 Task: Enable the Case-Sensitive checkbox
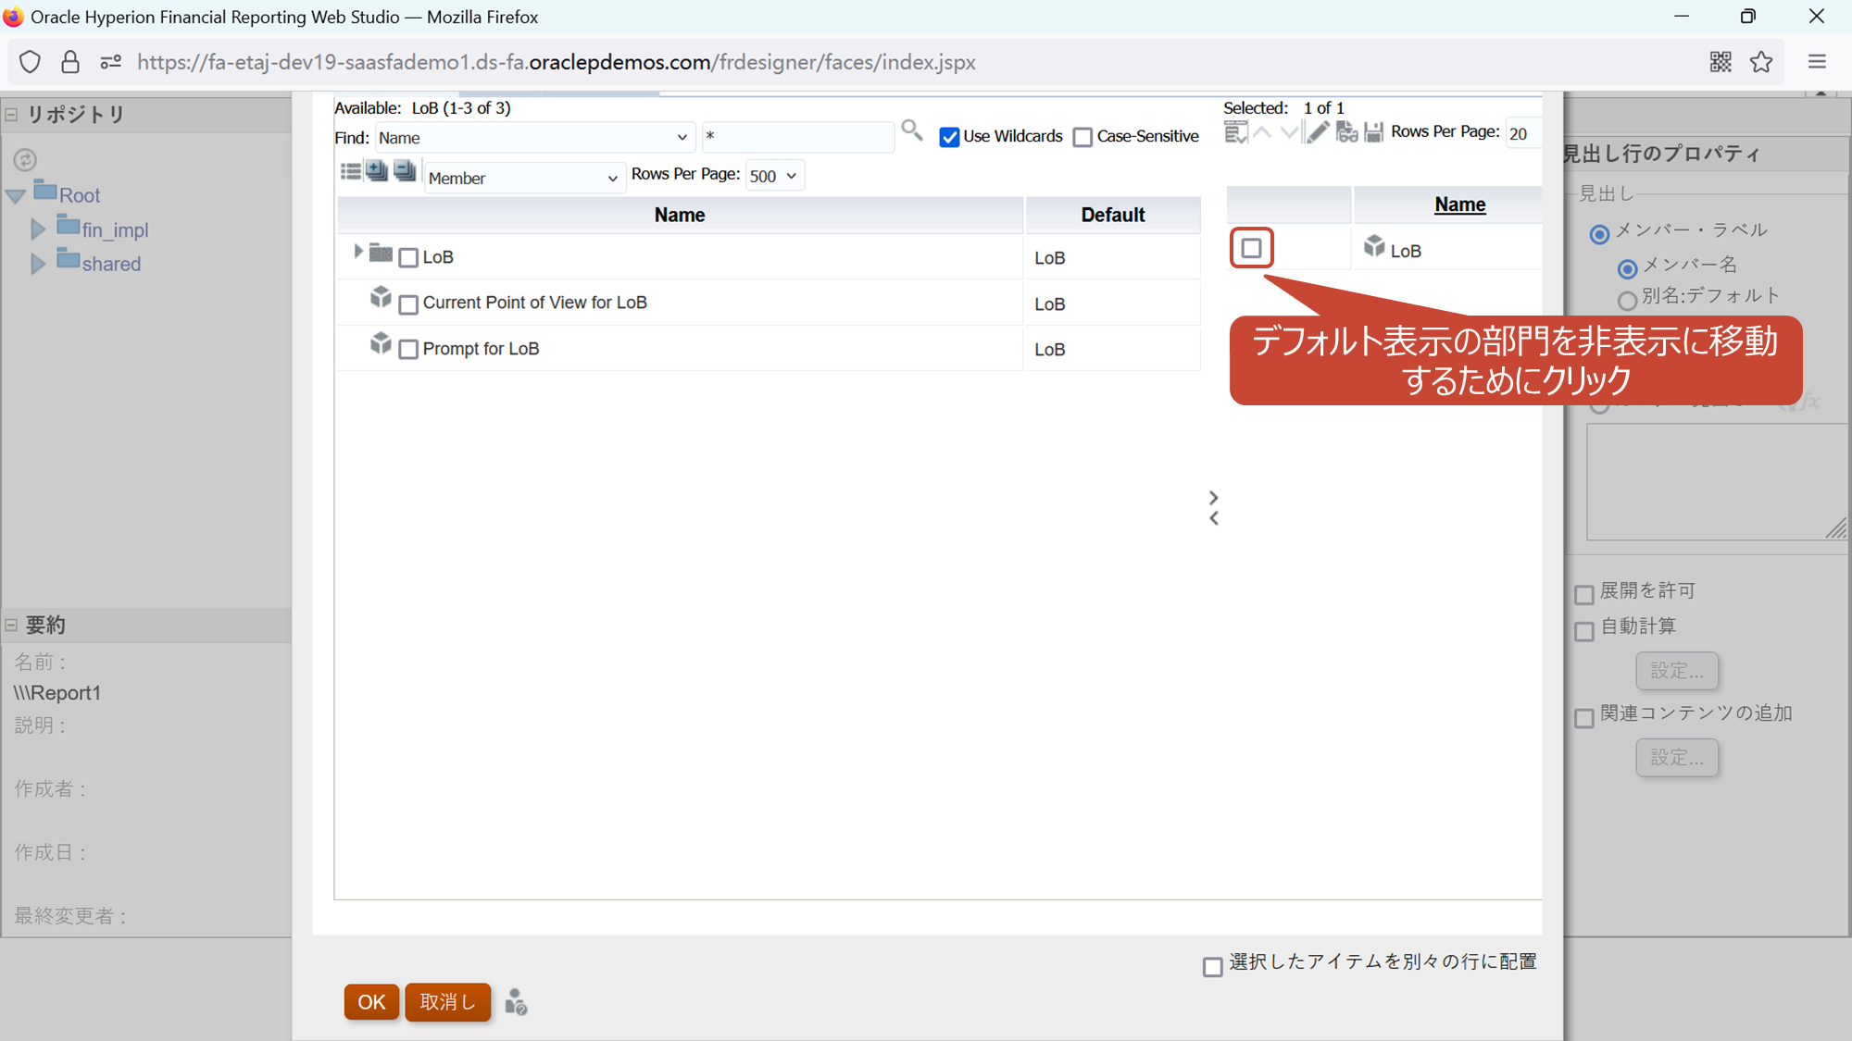(1082, 137)
